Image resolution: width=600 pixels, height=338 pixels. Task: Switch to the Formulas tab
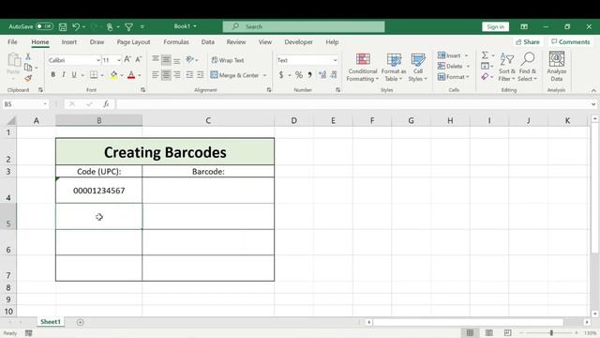click(x=176, y=41)
